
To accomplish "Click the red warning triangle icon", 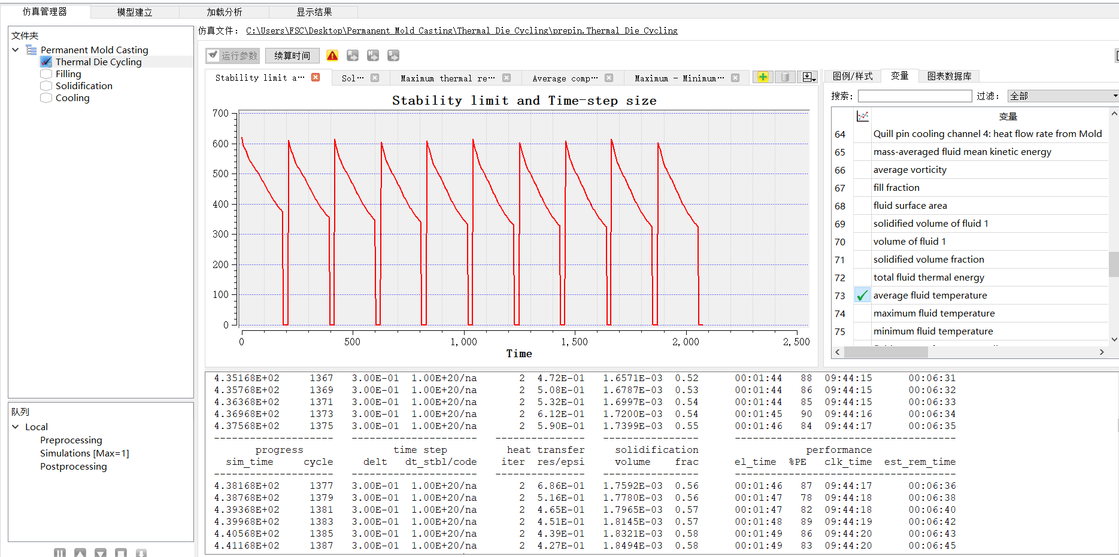I will click(332, 56).
